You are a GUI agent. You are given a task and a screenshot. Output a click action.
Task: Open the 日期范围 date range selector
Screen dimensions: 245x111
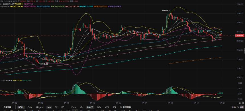click(x=7, y=107)
